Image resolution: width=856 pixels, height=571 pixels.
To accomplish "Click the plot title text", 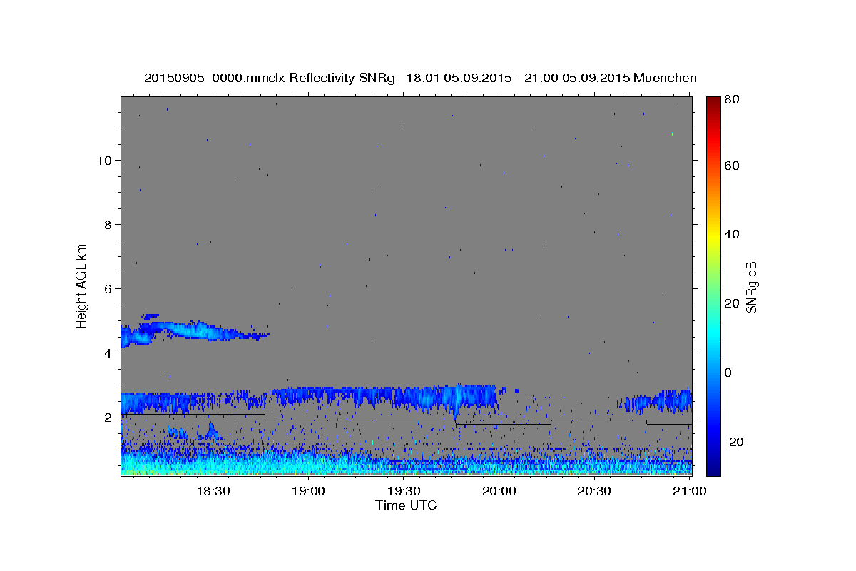I will (420, 78).
